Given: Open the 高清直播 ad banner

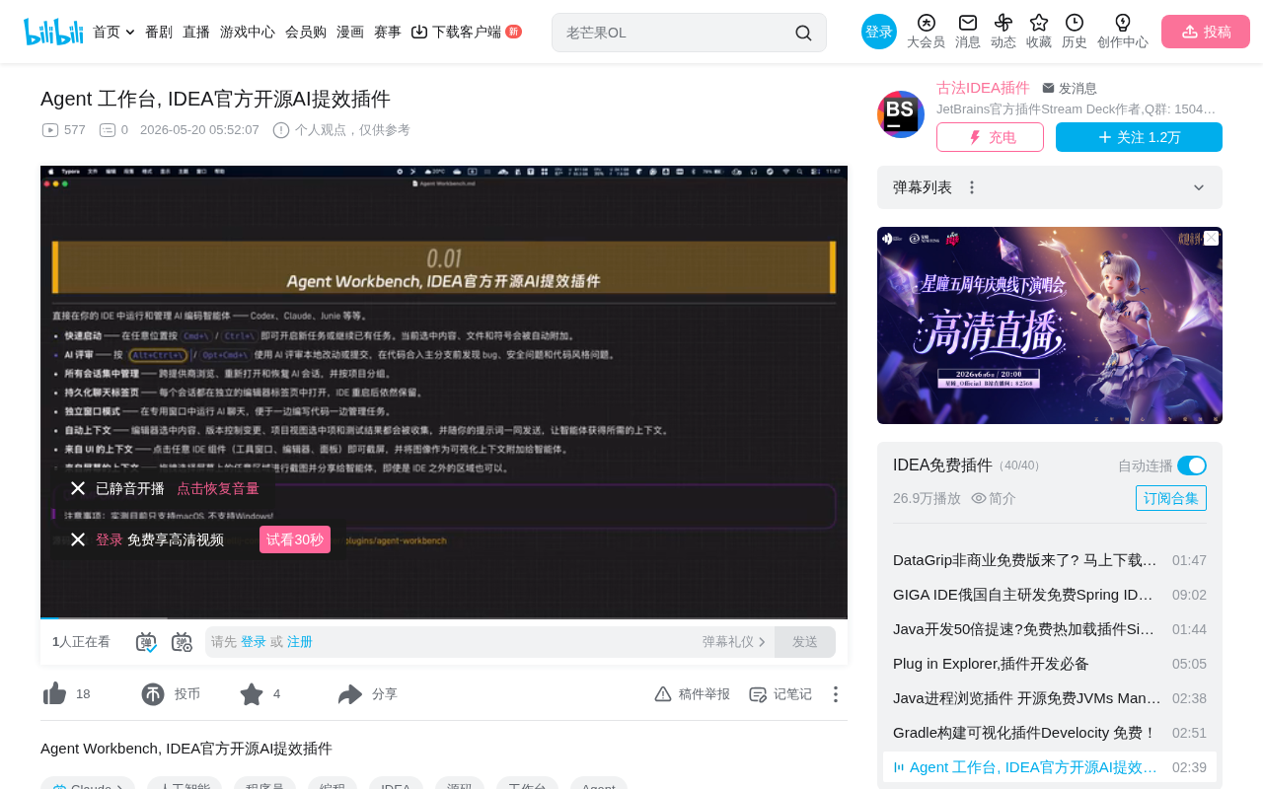Looking at the screenshot, I should 1050,325.
